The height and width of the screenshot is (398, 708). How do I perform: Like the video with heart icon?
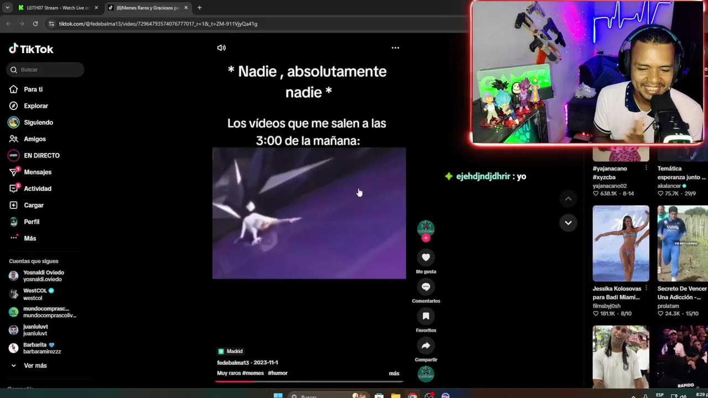(426, 257)
